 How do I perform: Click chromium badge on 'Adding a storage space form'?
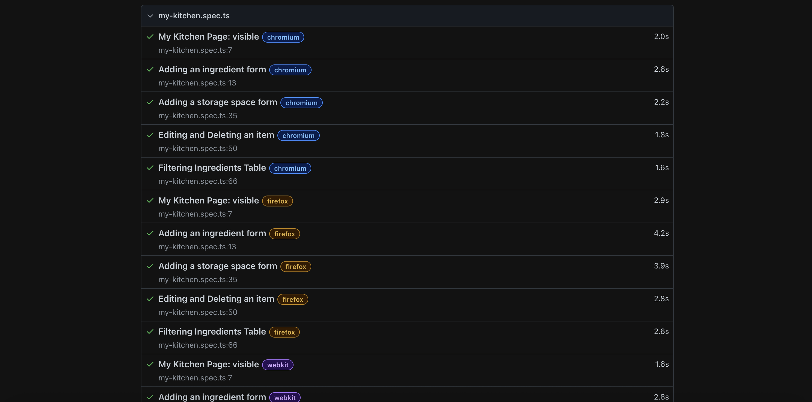tap(301, 103)
